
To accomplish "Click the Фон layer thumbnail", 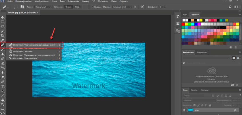I will tap(191, 110).
